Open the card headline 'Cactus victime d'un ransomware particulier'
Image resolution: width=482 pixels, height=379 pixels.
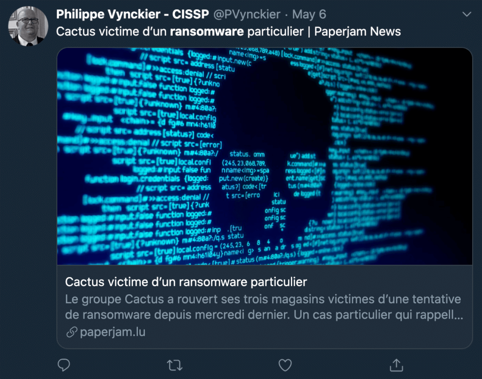186,282
